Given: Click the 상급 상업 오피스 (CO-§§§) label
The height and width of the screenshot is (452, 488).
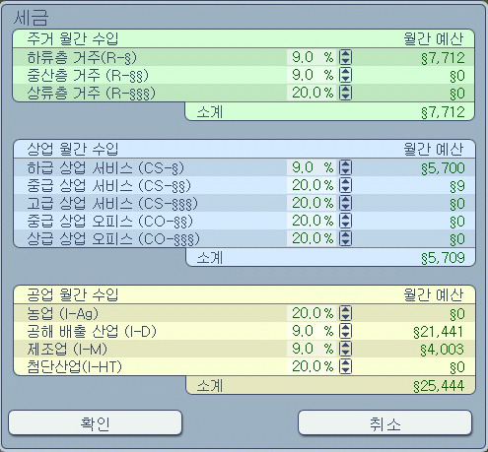Looking at the screenshot, I should coord(113,239).
